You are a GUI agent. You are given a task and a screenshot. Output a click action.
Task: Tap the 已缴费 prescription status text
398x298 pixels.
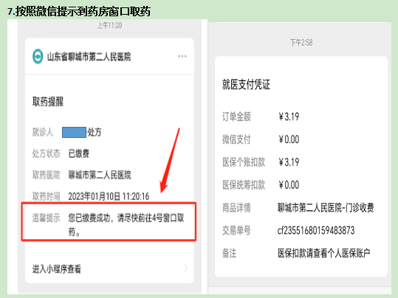click(79, 153)
